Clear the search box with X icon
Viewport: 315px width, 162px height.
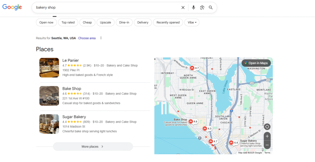pyautogui.click(x=183, y=8)
